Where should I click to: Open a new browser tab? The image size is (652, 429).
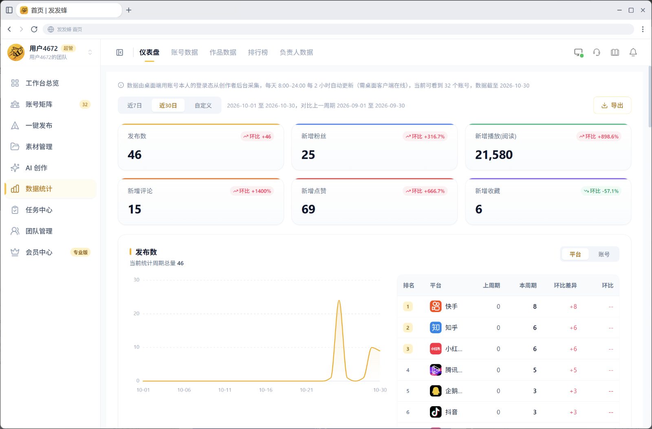[129, 10]
